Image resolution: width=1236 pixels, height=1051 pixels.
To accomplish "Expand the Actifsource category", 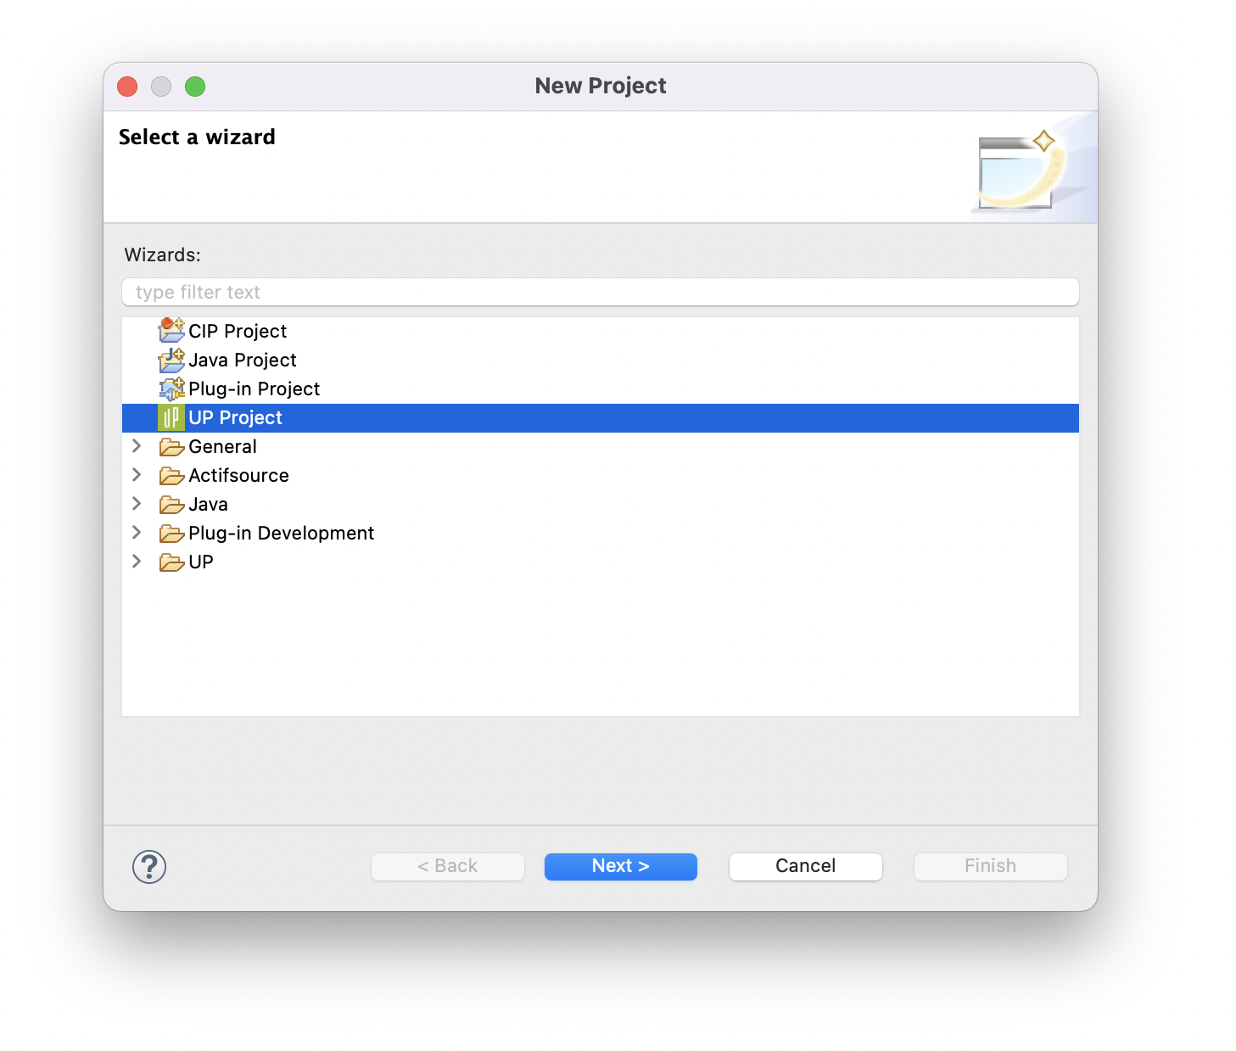I will click(137, 475).
